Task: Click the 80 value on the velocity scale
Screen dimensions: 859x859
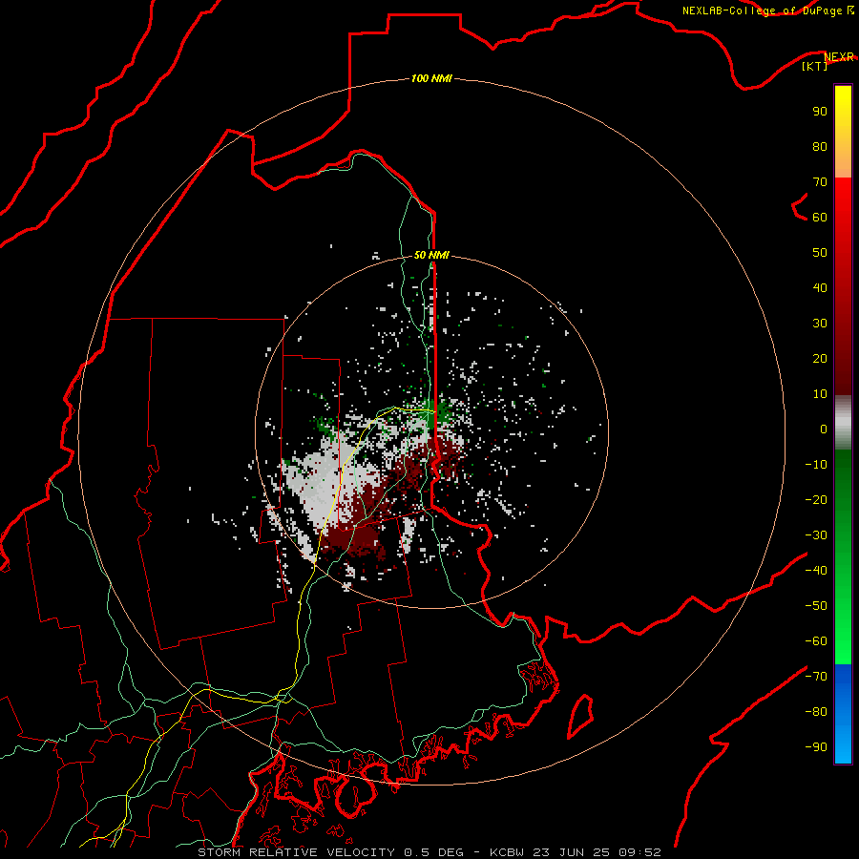Action: [820, 146]
